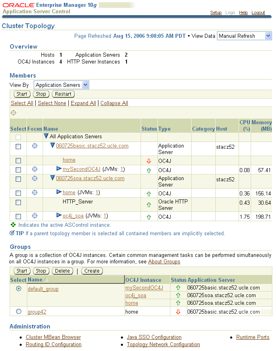Viewport: 276px width, 351px height.
Task: Click active ASControl instance legend icon
Action: pos(13,225)
